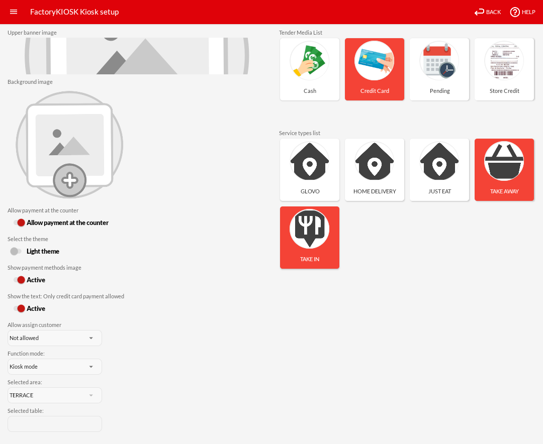
Task: Toggle the TAKE AWAY basket tile
Action: [x=504, y=169]
